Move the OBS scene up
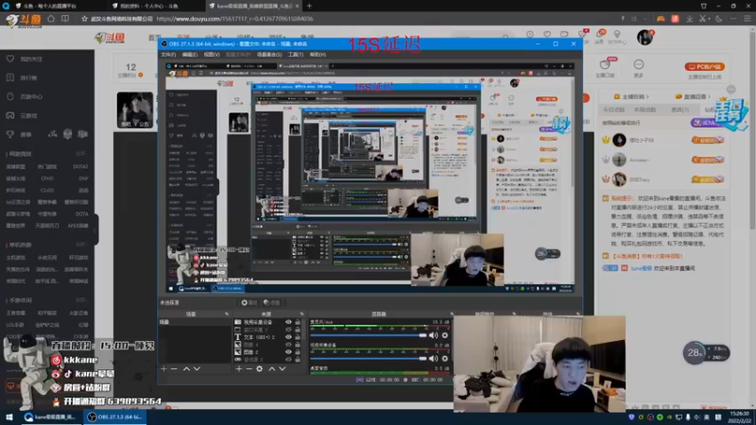Viewport: 756px width, 425px height. point(186,368)
